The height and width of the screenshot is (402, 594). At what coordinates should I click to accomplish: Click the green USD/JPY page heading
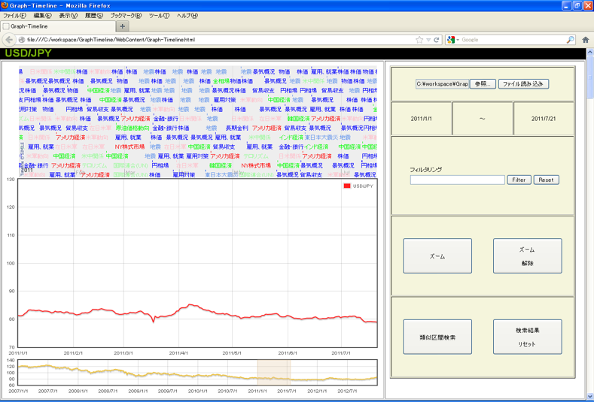point(28,53)
